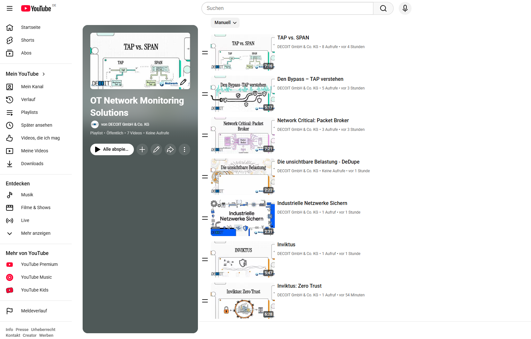Open Inviktus: Zero Trust thumbnail
Screen dimensions: 531x339
pyautogui.click(x=243, y=301)
